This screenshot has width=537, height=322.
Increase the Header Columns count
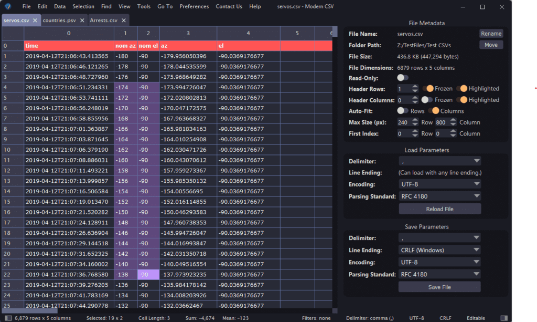[415, 98]
